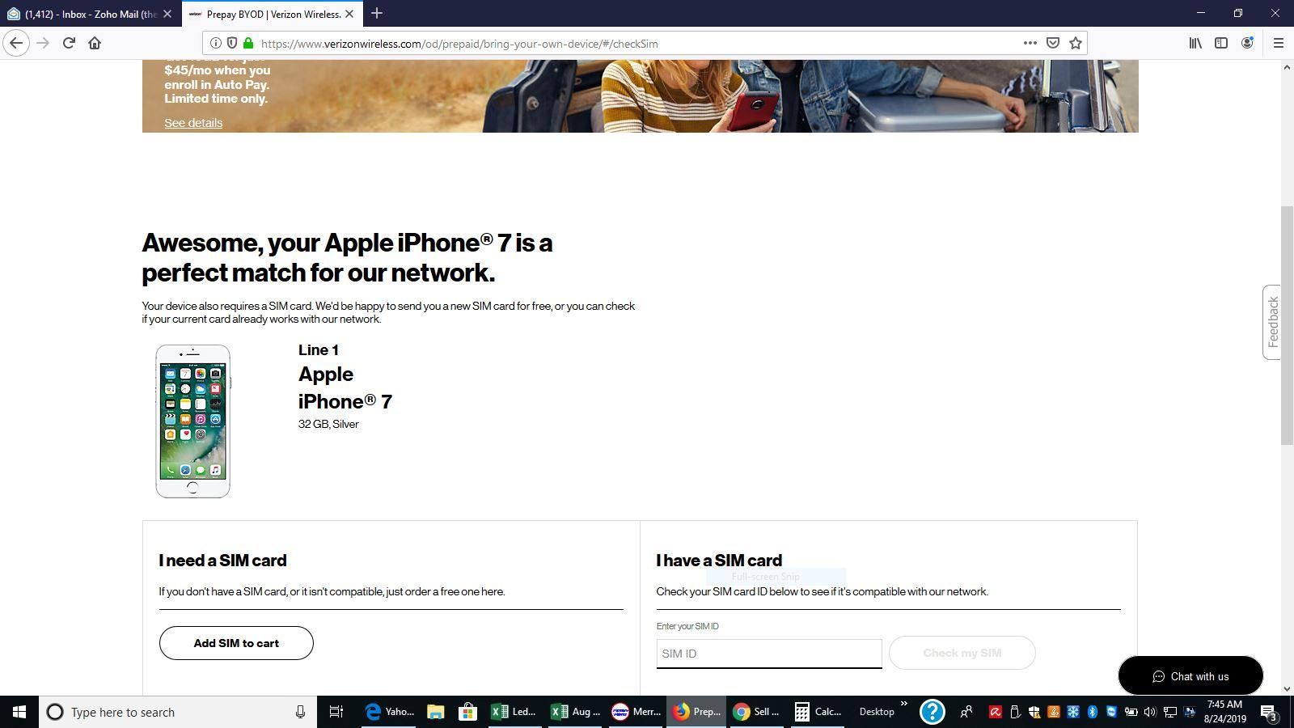The image size is (1294, 728).
Task: Click the iPhone 7 product image
Action: pos(192,421)
